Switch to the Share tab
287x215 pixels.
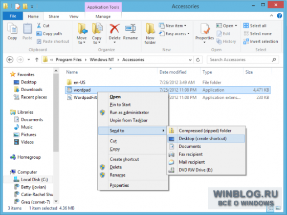point(54,16)
